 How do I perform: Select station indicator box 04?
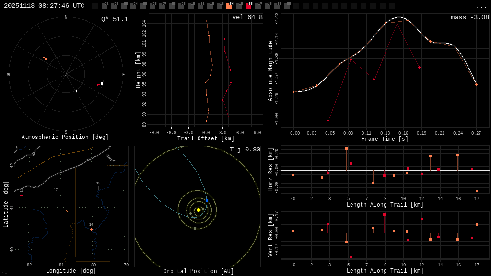[x=133, y=6]
